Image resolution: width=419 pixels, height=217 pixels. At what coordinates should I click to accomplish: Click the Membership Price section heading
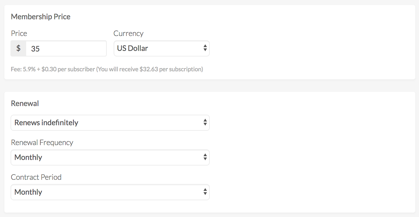point(41,17)
